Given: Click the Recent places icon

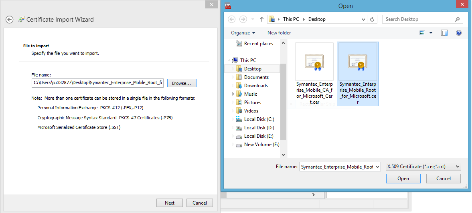Looking at the screenshot, I should pyautogui.click(x=239, y=44).
